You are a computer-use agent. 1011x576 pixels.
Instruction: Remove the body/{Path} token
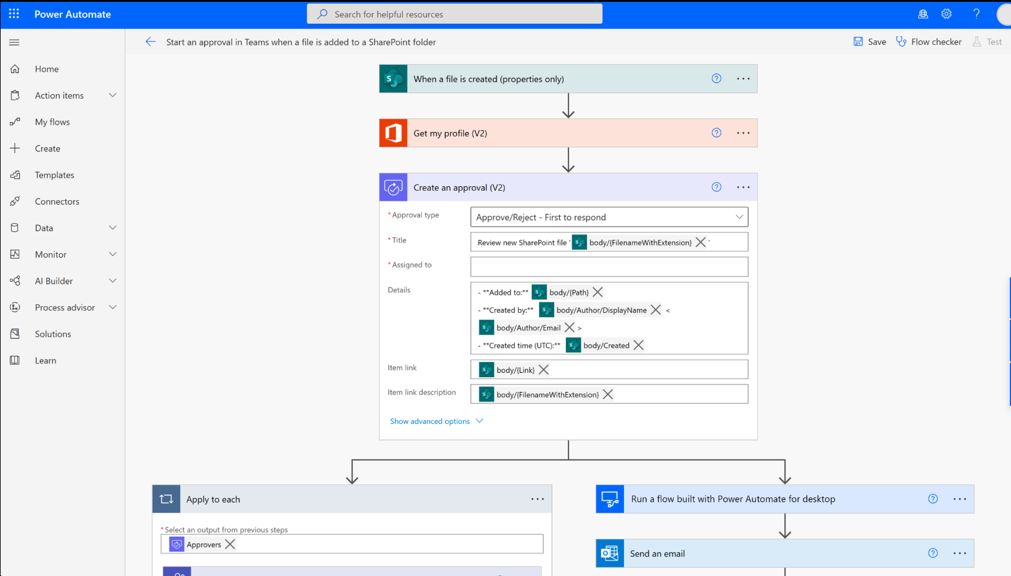tap(597, 292)
